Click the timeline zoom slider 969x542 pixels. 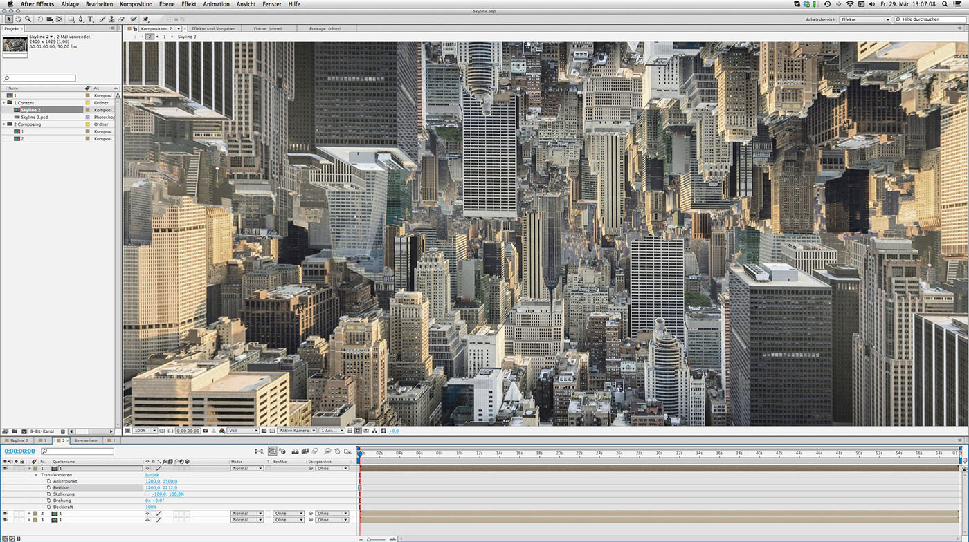click(x=377, y=539)
